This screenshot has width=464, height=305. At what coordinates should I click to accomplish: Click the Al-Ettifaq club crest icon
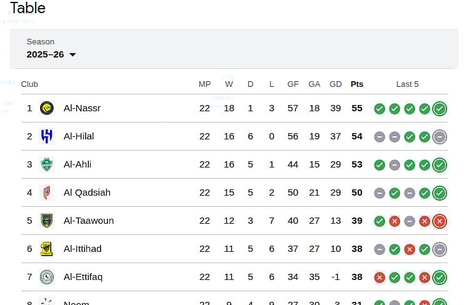(x=47, y=277)
